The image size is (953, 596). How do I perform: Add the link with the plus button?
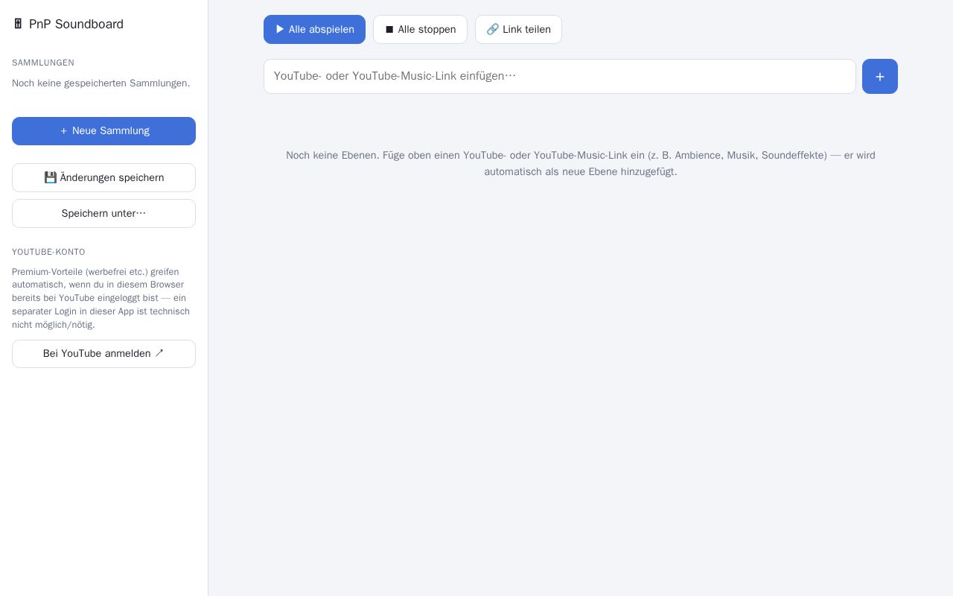coord(880,76)
